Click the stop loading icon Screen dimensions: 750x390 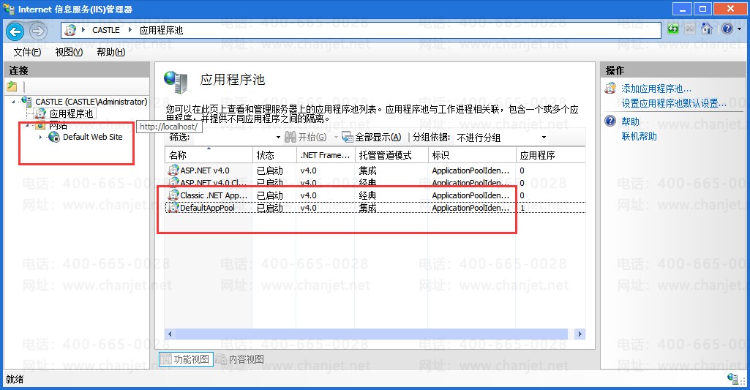690,29
